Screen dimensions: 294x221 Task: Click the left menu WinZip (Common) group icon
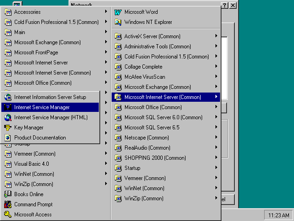click(x=8, y=184)
